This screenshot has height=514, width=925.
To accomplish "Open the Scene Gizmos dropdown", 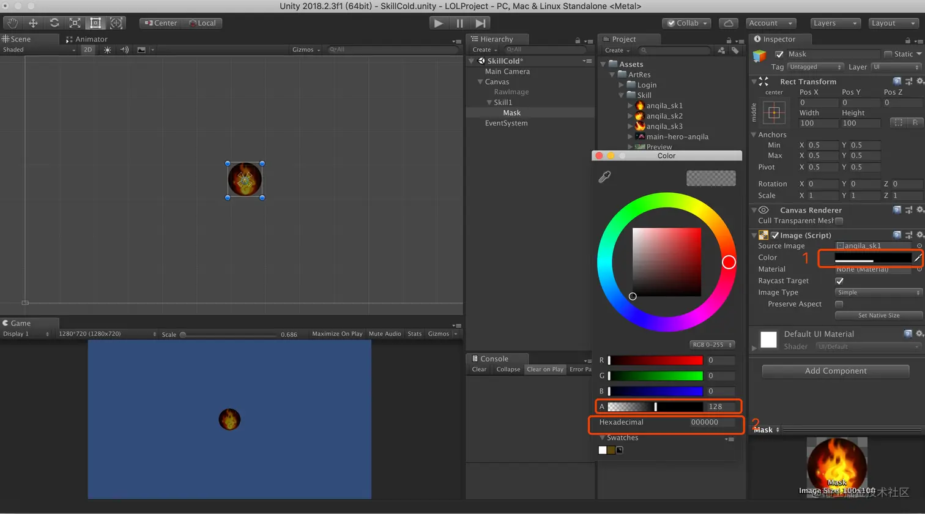I will [x=306, y=50].
